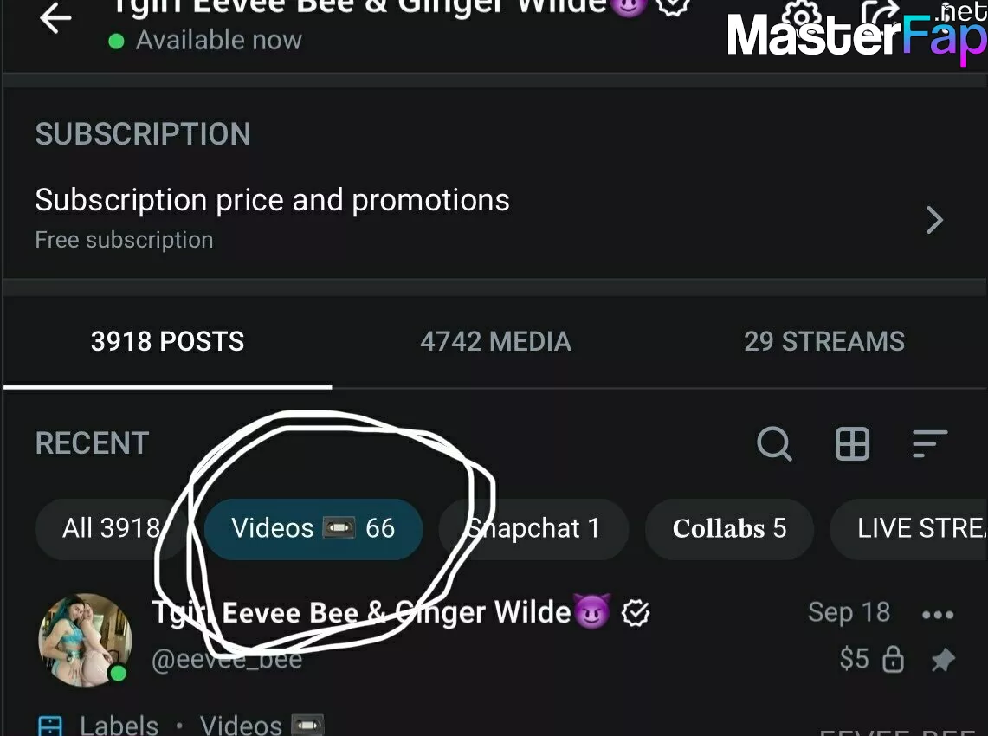Toggle the Videos 66 filter chip
Screen dimensions: 988x736
point(313,529)
